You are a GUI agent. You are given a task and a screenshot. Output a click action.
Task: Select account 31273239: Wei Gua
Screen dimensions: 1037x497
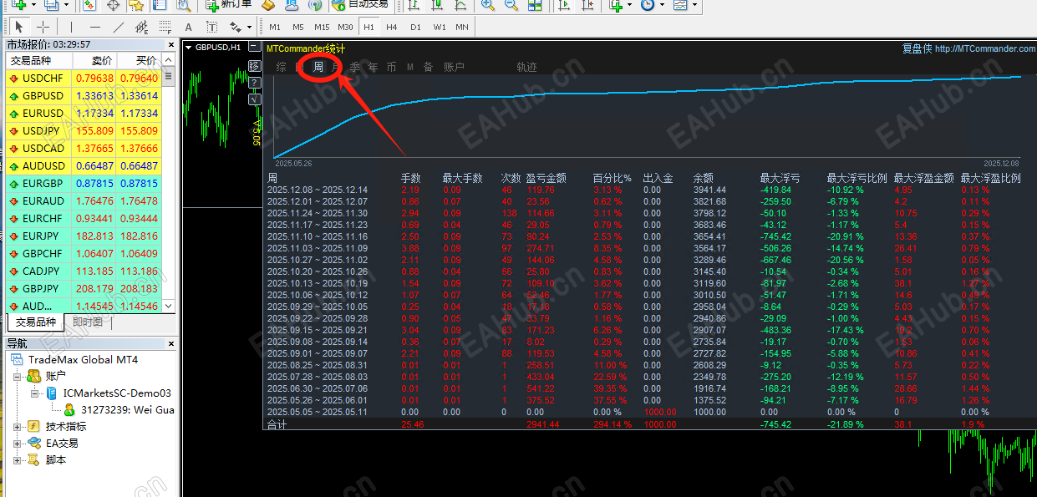[x=119, y=409]
